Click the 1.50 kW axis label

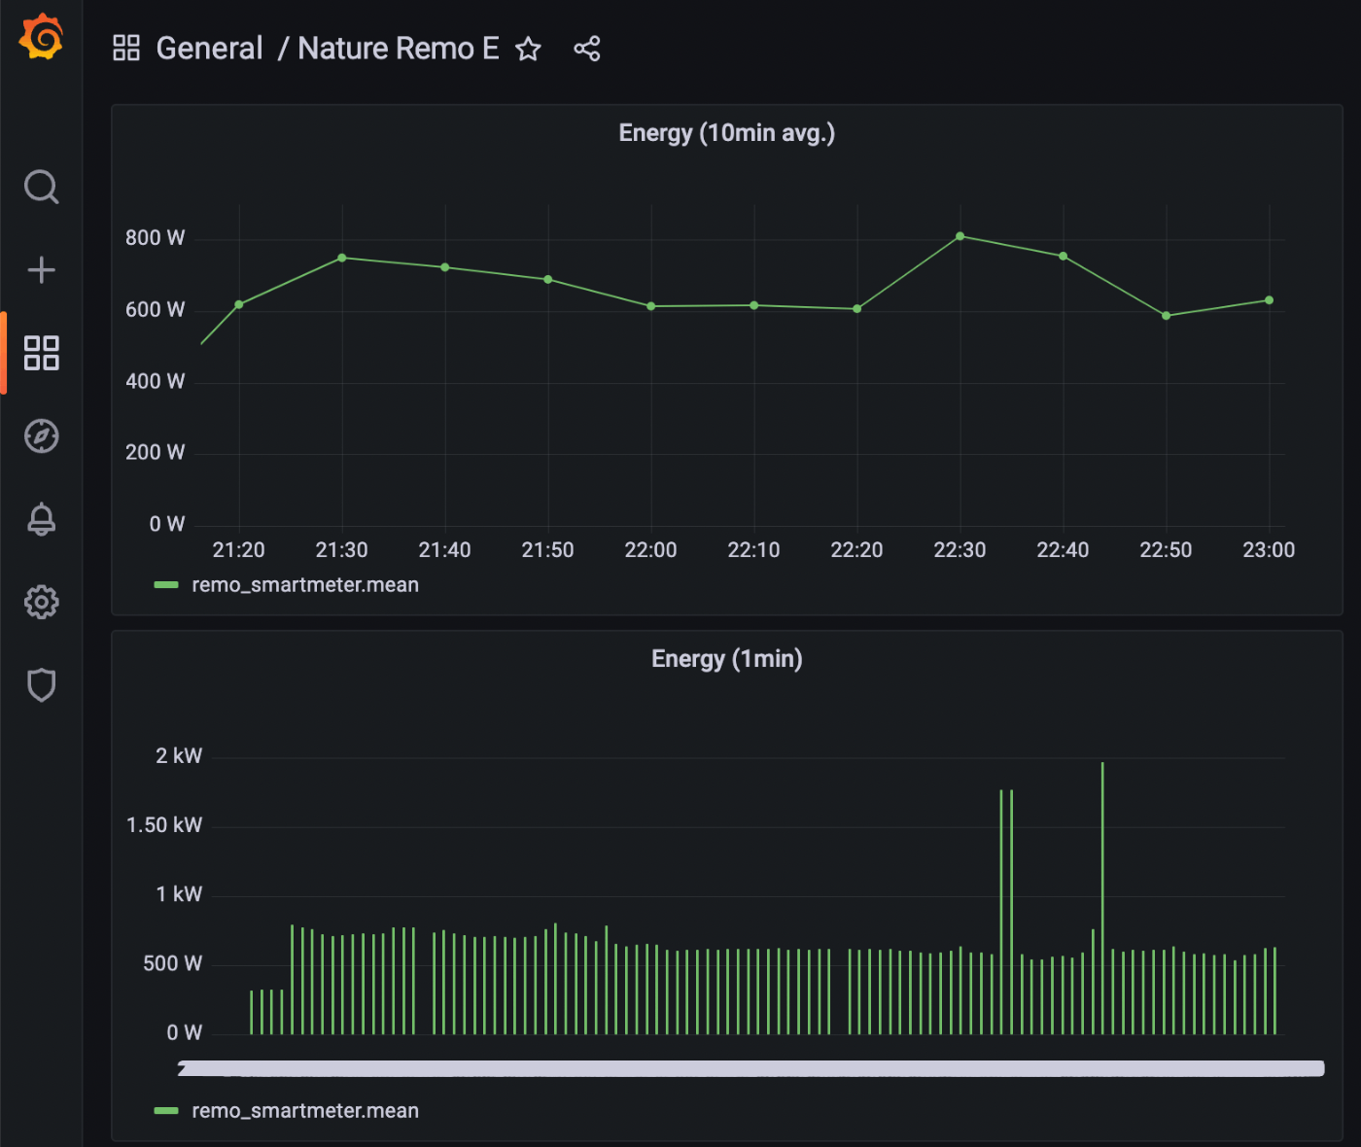(x=164, y=825)
